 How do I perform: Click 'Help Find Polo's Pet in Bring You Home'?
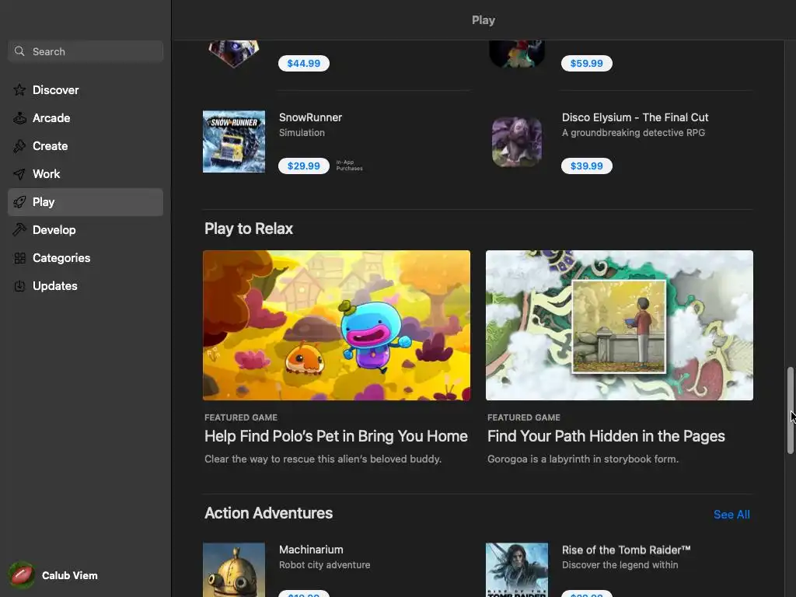point(336,436)
